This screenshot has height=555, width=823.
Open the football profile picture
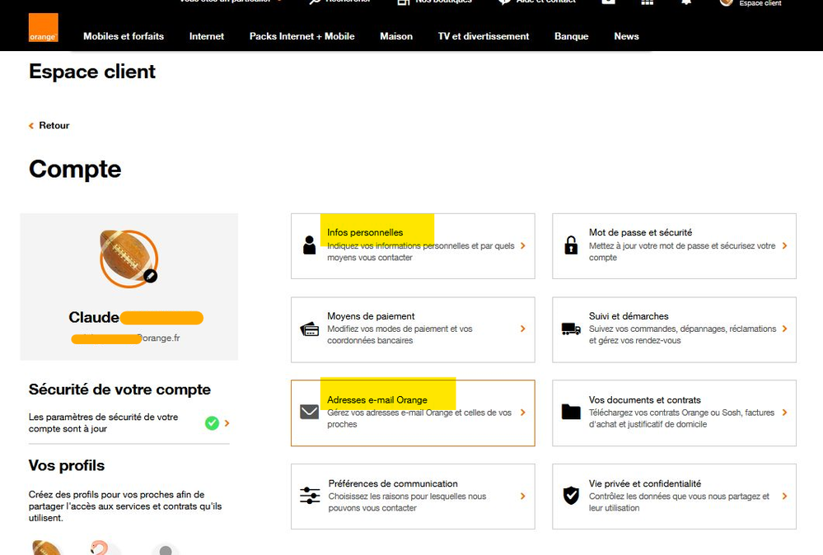pos(128,258)
